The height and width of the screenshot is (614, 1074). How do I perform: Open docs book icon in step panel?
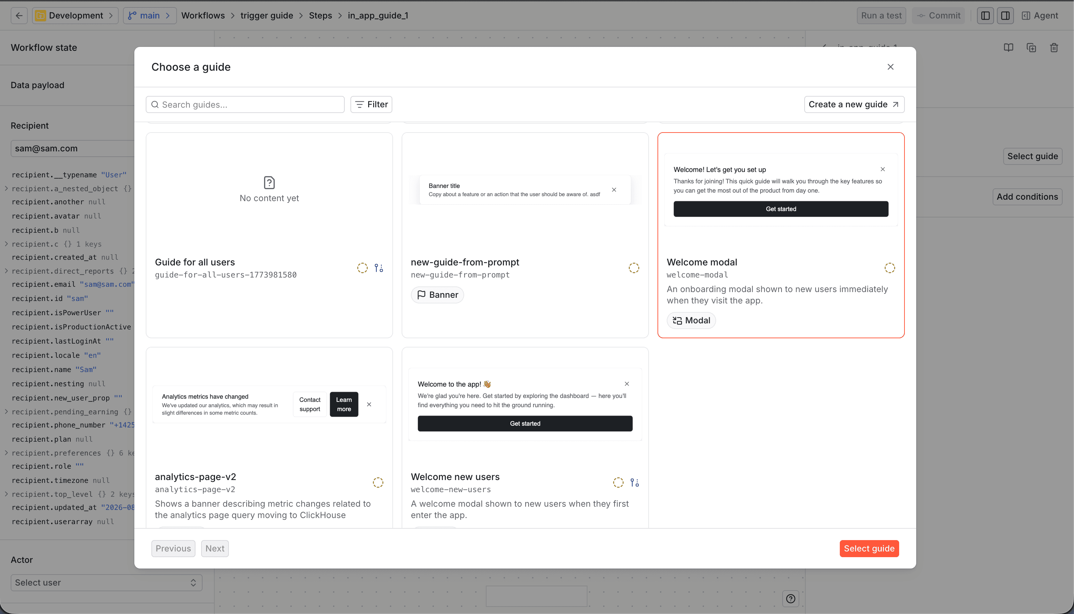click(x=1008, y=48)
